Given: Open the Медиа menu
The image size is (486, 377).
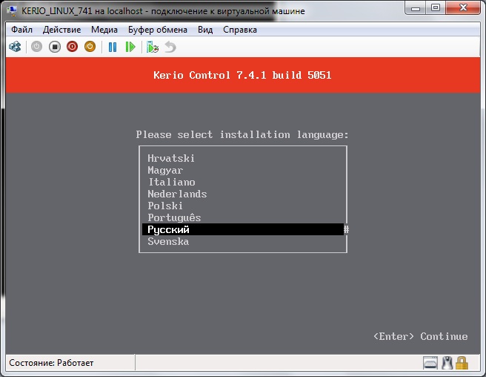Looking at the screenshot, I should (104, 30).
